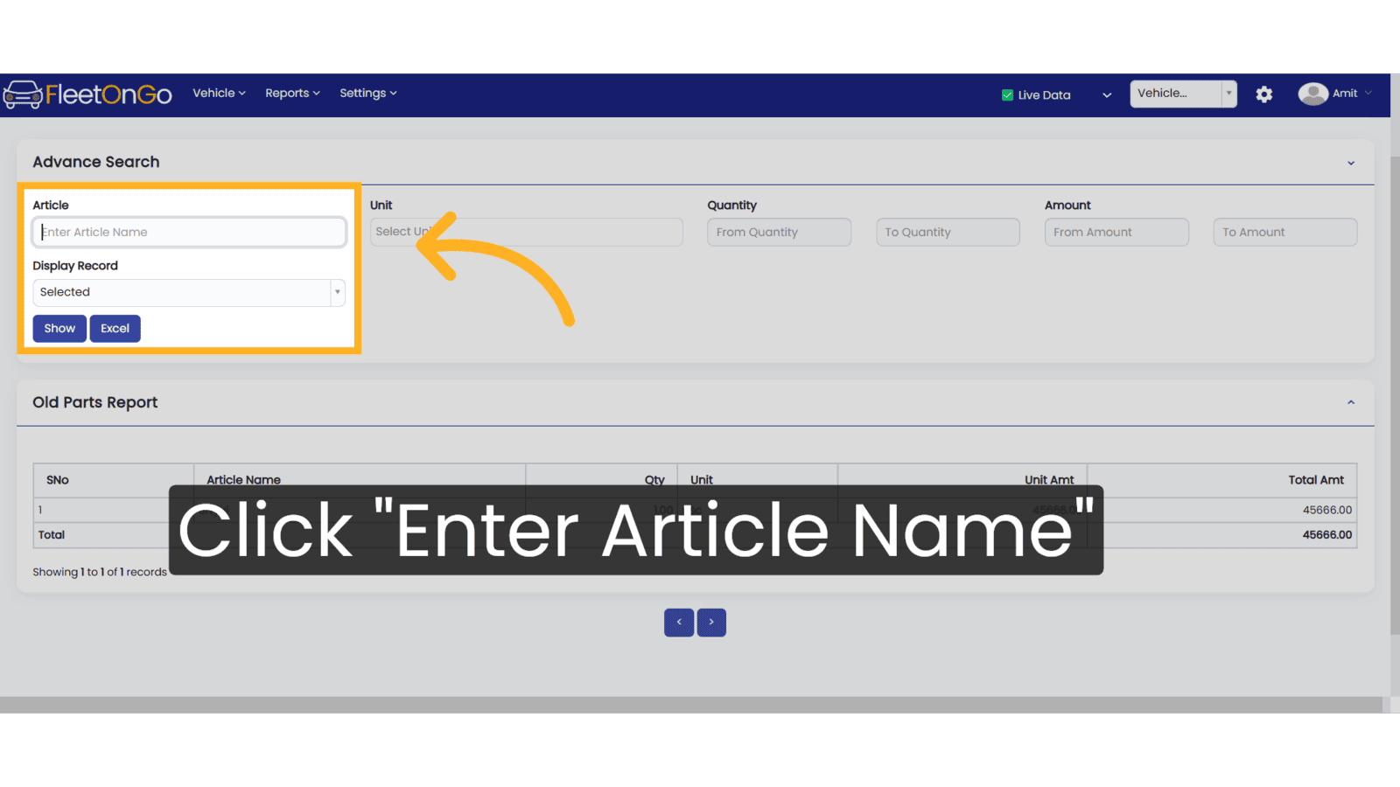Toggle the Live Data checkbox

tap(1007, 95)
